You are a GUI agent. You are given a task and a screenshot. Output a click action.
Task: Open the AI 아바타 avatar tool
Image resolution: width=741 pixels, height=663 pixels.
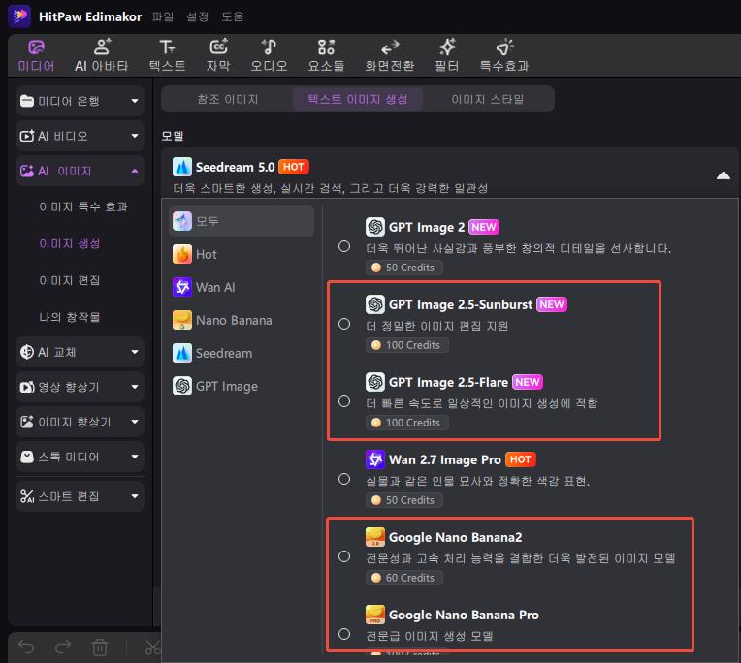click(x=102, y=55)
